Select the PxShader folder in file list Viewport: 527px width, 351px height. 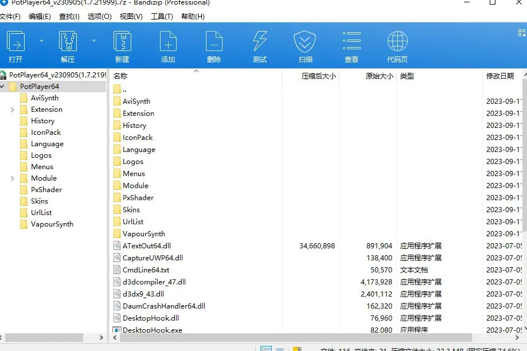click(x=138, y=198)
